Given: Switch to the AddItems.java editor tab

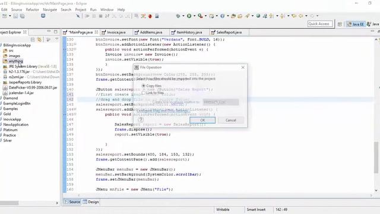Looking at the screenshot, I should (151, 32).
